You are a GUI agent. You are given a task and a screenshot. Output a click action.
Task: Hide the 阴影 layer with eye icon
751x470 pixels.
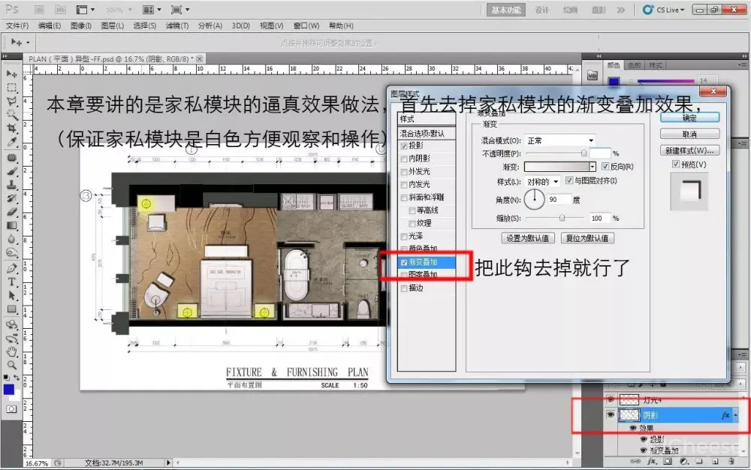(x=610, y=414)
